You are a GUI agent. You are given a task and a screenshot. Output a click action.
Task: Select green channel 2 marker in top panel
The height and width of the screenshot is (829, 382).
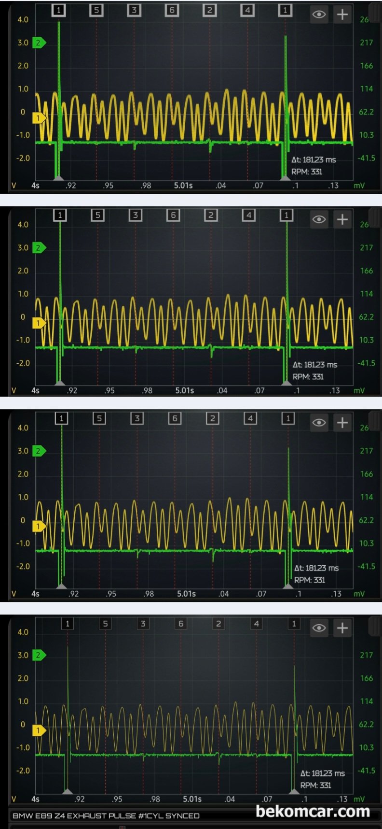click(x=39, y=43)
